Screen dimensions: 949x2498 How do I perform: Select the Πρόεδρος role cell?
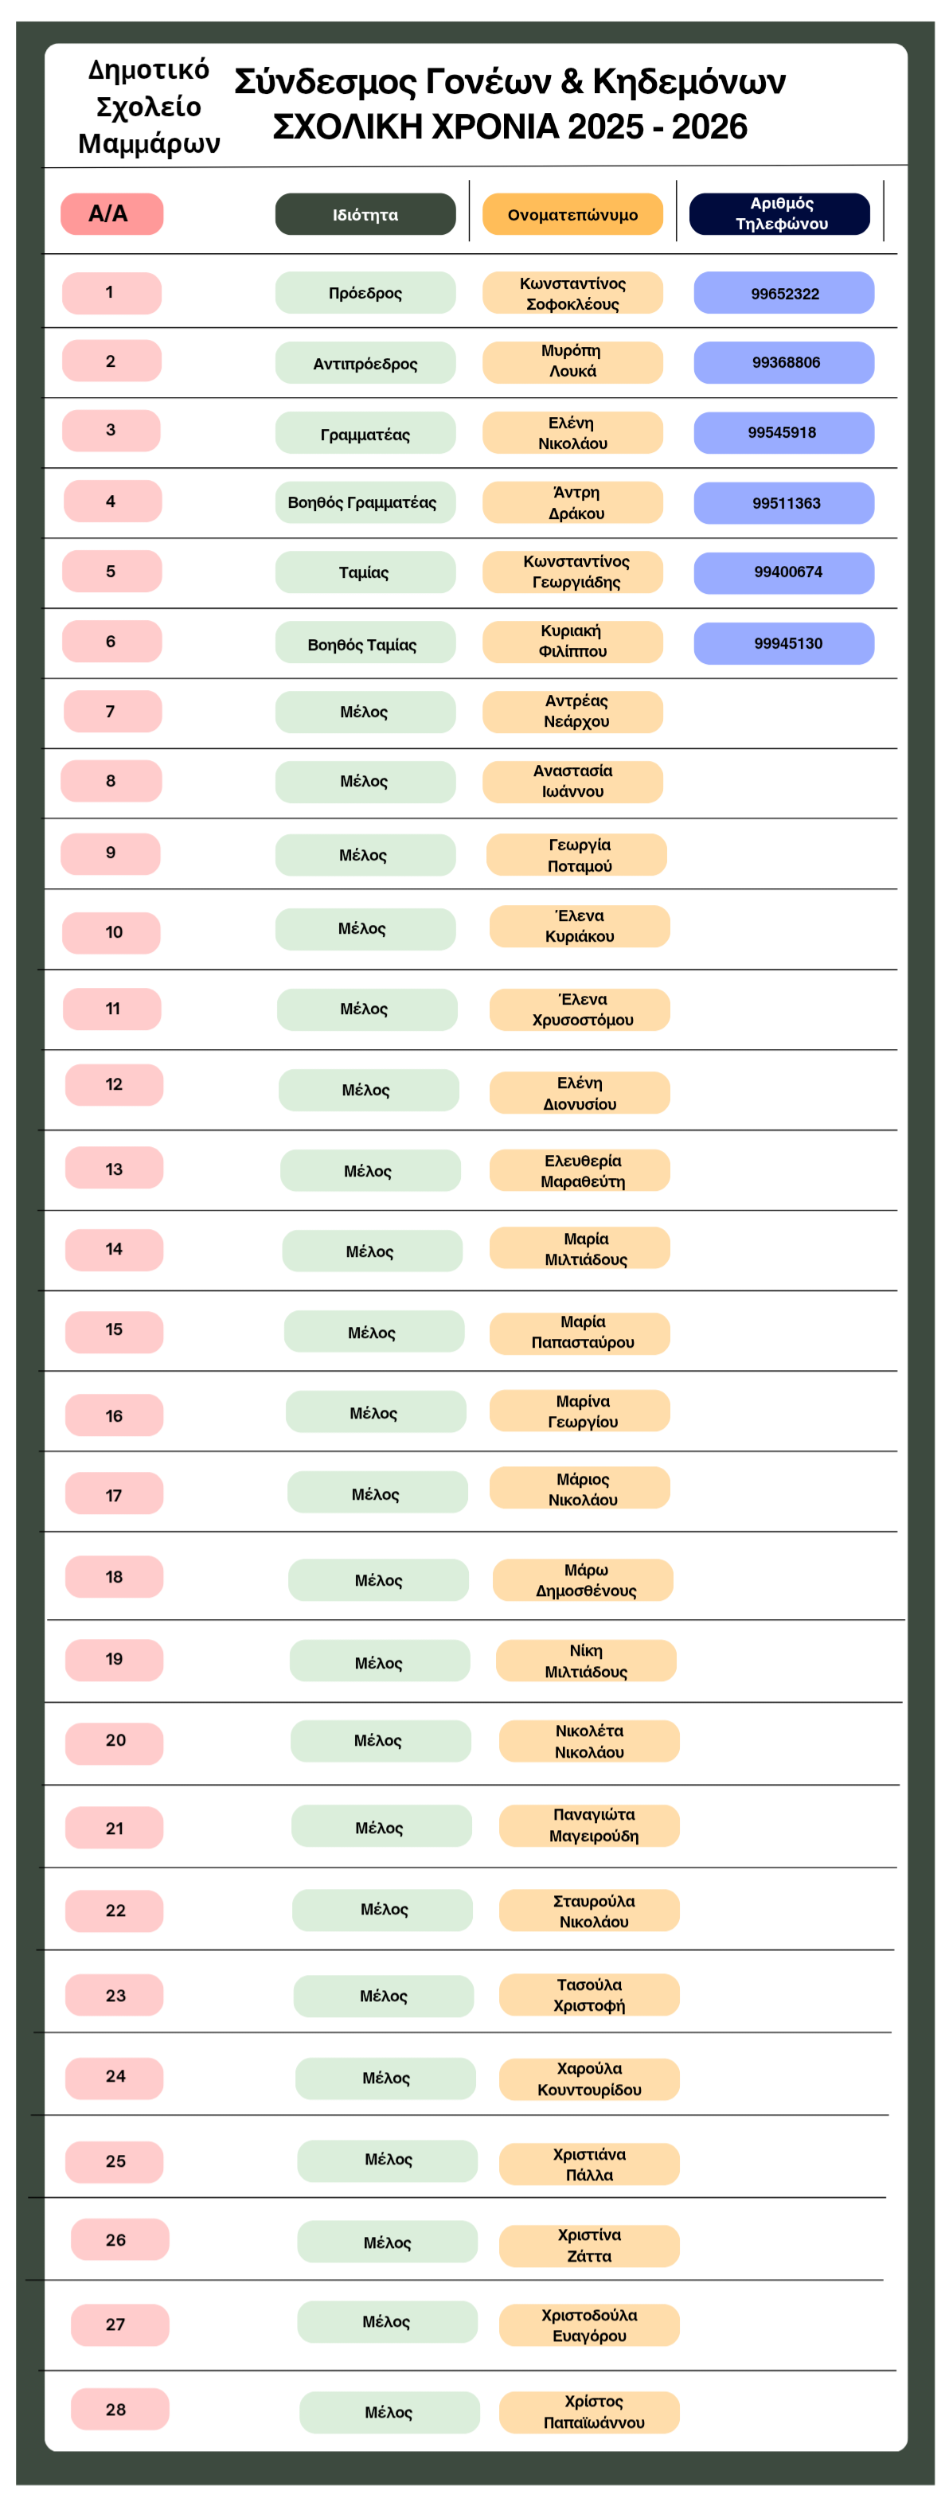click(365, 293)
